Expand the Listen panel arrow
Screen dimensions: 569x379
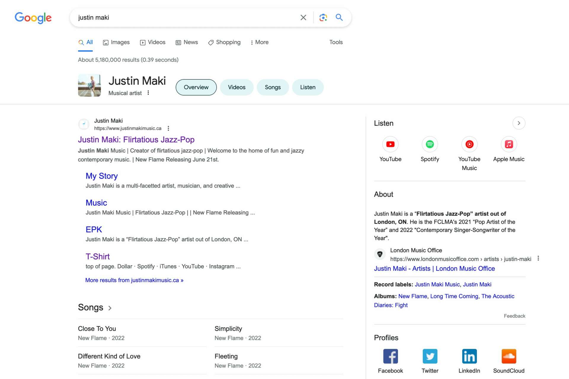click(519, 123)
